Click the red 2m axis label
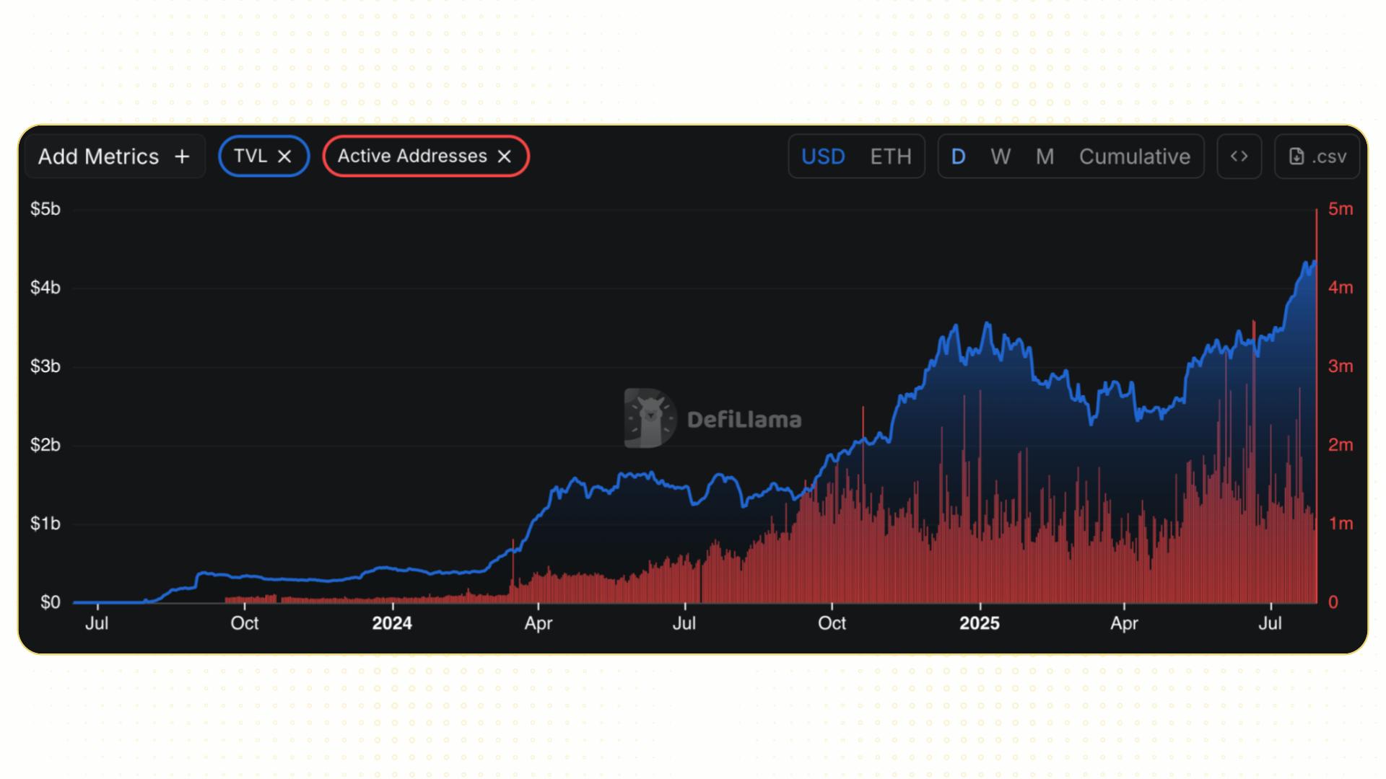This screenshot has width=1386, height=779. (1341, 445)
